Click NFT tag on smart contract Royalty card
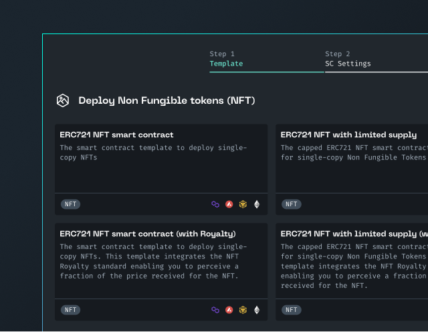 click(x=70, y=310)
